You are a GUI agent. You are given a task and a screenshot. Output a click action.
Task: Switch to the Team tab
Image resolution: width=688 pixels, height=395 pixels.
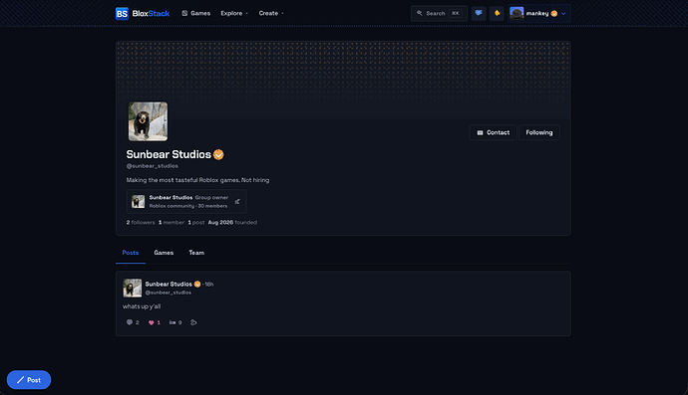[196, 253]
